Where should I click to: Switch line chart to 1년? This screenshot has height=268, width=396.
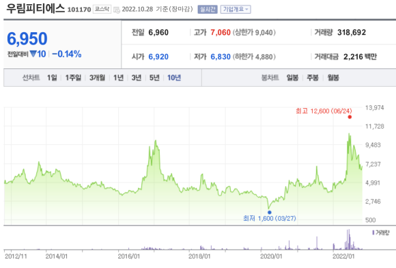tap(118, 78)
